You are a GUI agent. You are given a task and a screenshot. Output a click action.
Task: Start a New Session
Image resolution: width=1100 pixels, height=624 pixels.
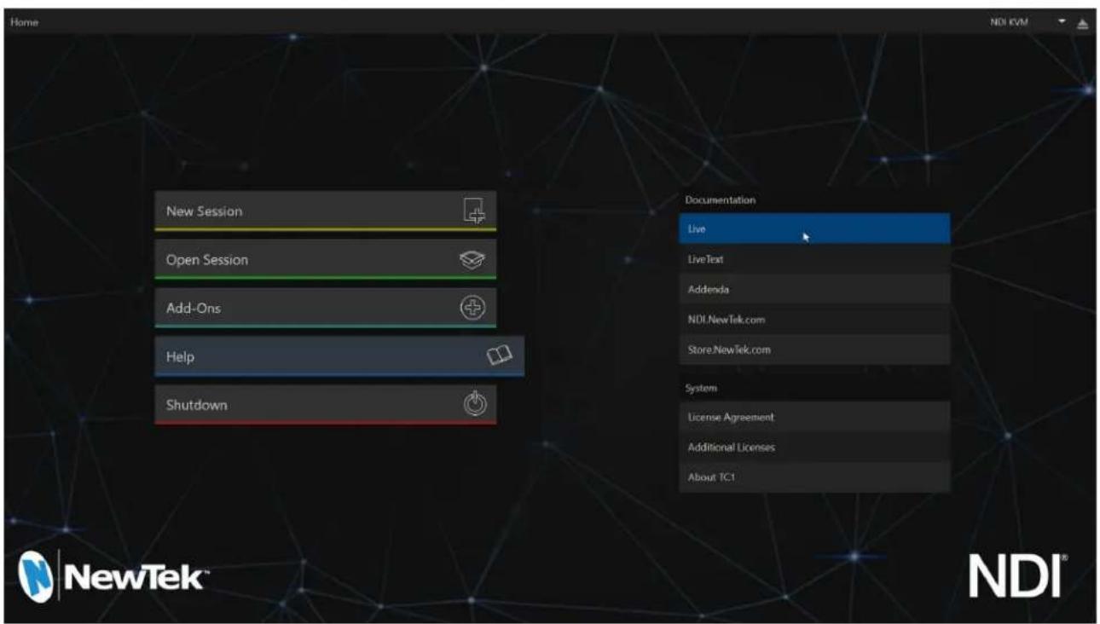[325, 211]
